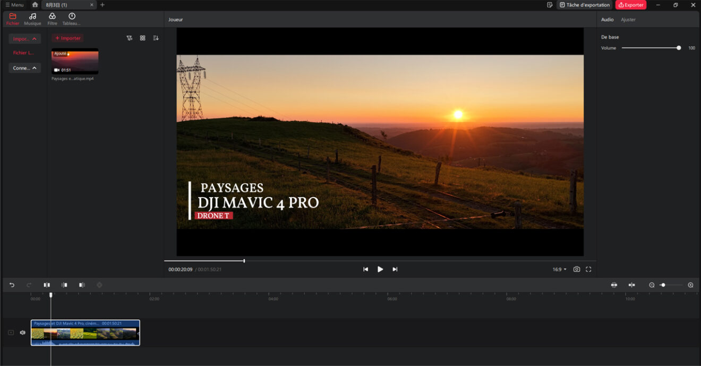Set audio Volume with the slider
The image size is (701, 366).
tap(679, 48)
